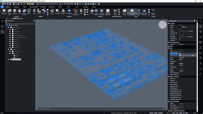The width and height of the screenshot is (203, 114).
Task: Click the Export to IFC button
Action: [x=153, y=12]
